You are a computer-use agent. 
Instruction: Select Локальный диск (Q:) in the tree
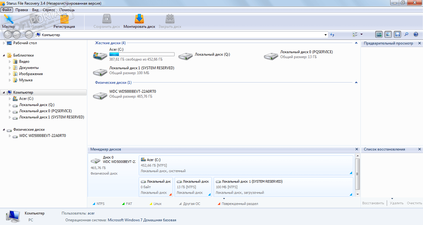click(x=37, y=105)
